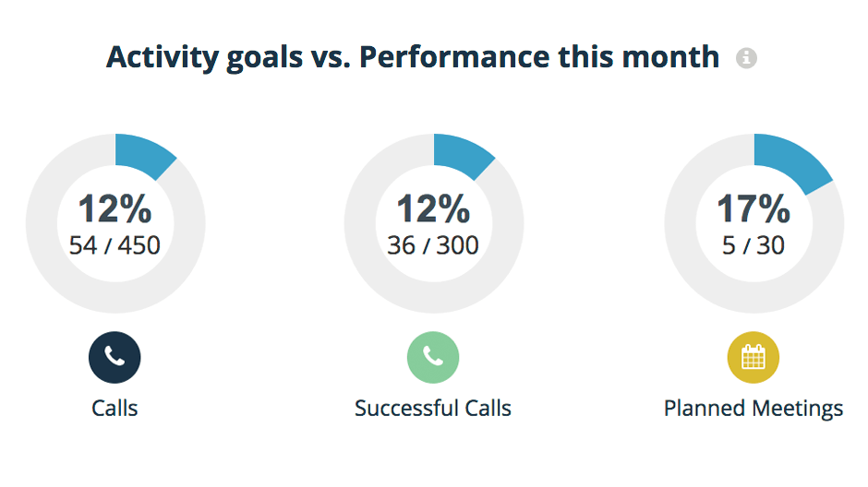Screen dimensions: 868x487
Task: Click the 36 / 300 count text
Action: tap(433, 245)
